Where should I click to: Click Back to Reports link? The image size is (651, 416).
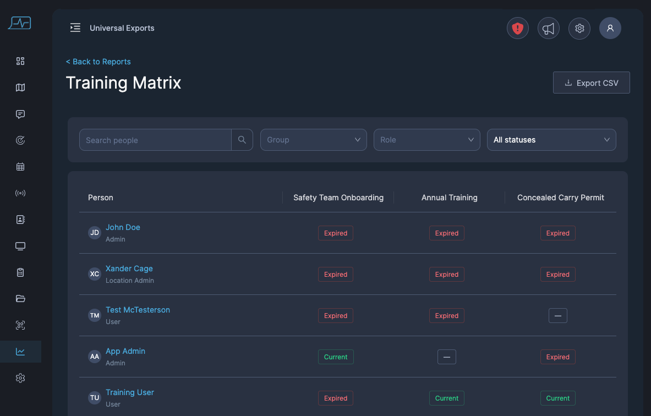[x=99, y=62]
